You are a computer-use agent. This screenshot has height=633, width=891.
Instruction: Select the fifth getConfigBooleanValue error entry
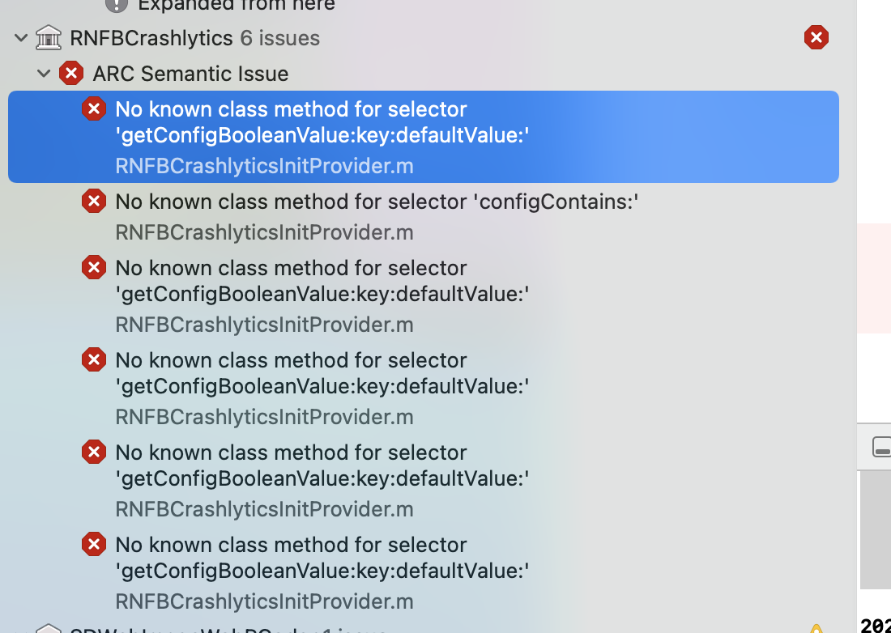[424, 480]
